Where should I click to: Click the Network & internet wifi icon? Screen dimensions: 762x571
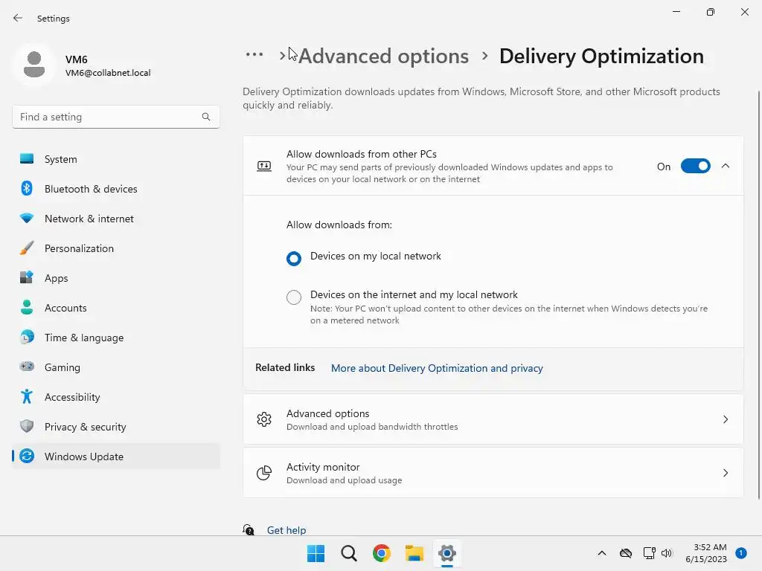(x=27, y=219)
